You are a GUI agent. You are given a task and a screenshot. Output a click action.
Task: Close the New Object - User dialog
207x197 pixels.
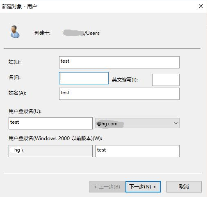[x=201, y=6]
